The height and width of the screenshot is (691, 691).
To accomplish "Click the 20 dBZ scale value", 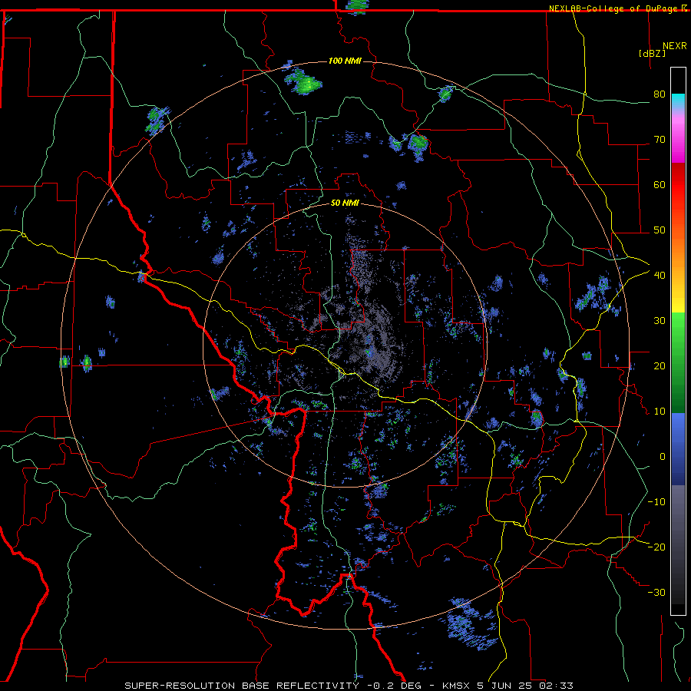I will (x=660, y=365).
